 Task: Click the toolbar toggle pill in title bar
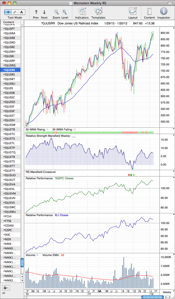coord(170,3)
